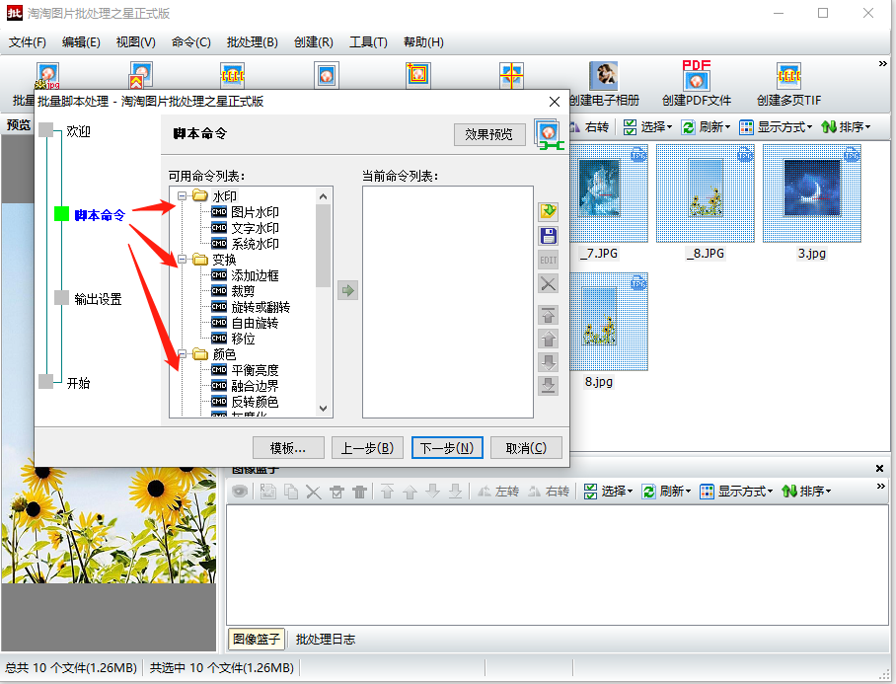Collapse the 变换 folder node

click(x=182, y=260)
